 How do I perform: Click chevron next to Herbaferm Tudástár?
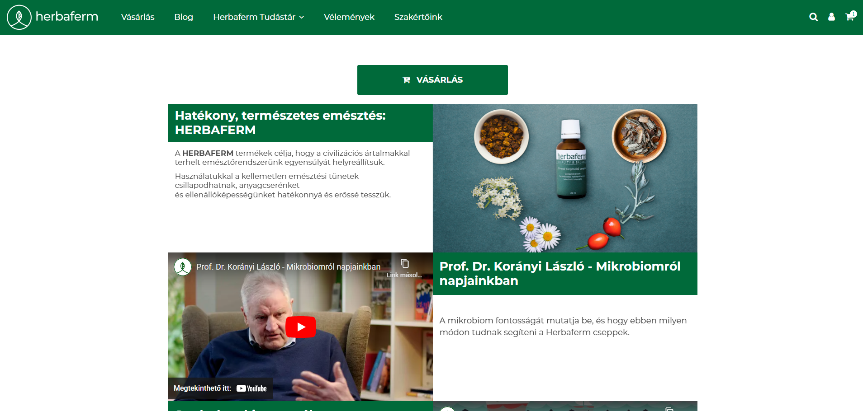(302, 17)
